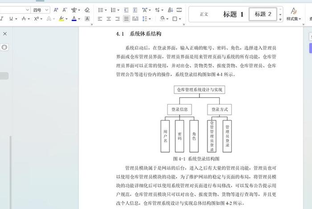Decrease the paragraph indent

click(x=126, y=10)
